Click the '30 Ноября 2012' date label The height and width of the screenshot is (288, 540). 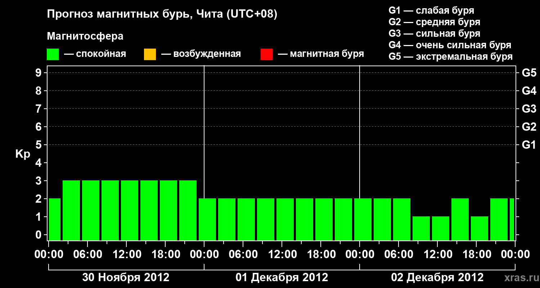point(126,278)
